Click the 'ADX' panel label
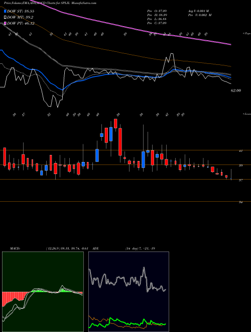This screenshot has width=251, height=332. point(95,248)
